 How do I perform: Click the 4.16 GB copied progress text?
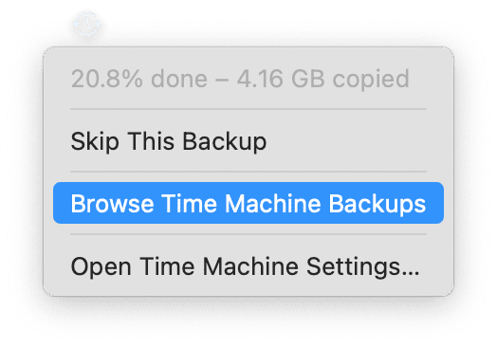(x=323, y=79)
